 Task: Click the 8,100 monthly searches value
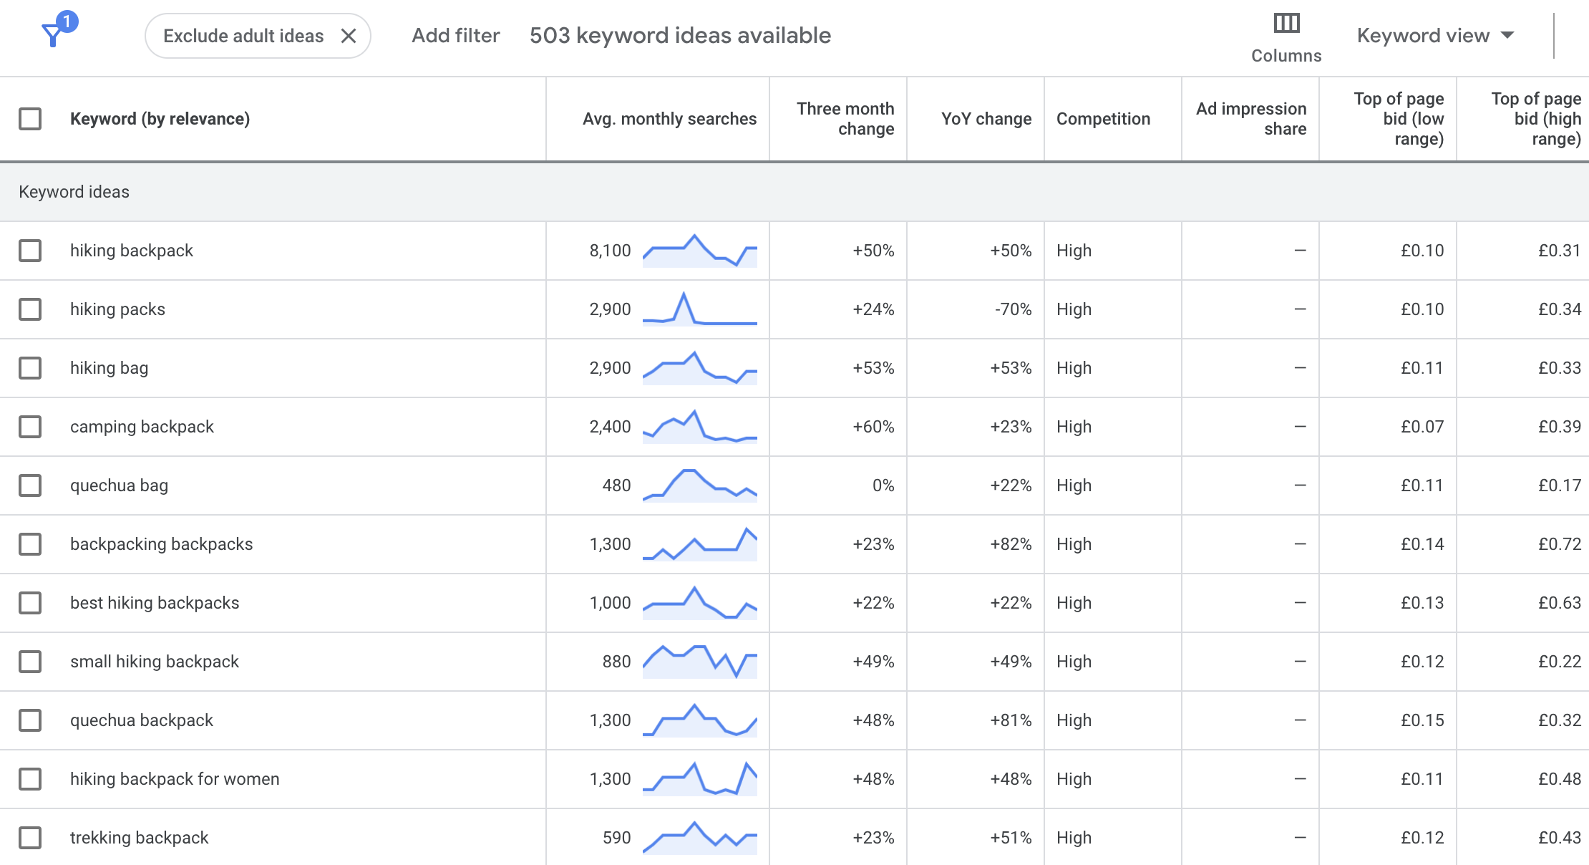(610, 251)
